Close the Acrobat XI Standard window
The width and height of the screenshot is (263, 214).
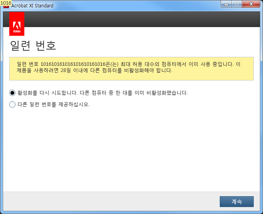coord(251,4)
